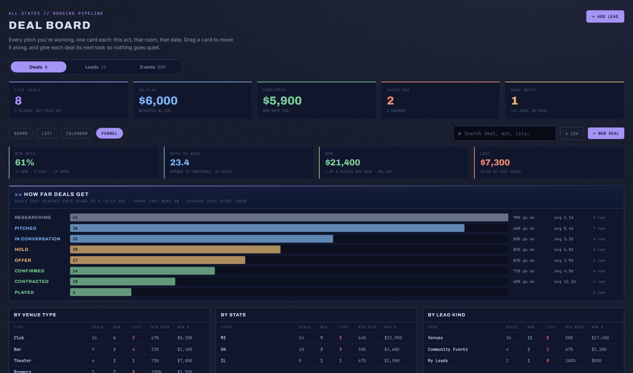Click the By Venue Type heading
The width and height of the screenshot is (633, 373).
[35, 315]
